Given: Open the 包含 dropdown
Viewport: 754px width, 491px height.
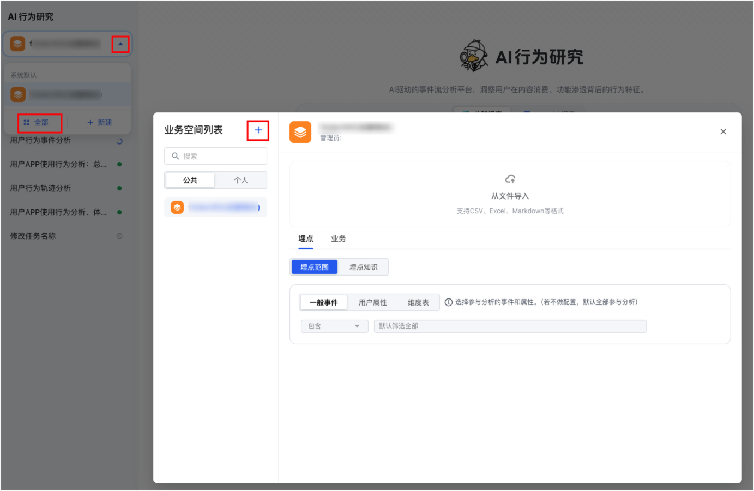Looking at the screenshot, I should [335, 326].
